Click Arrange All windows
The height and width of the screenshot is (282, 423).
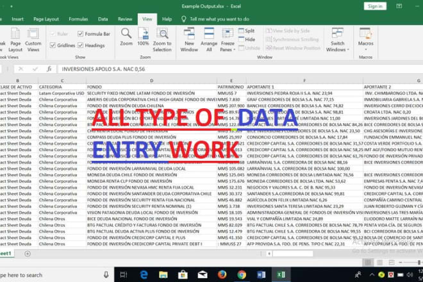pyautogui.click(x=209, y=40)
